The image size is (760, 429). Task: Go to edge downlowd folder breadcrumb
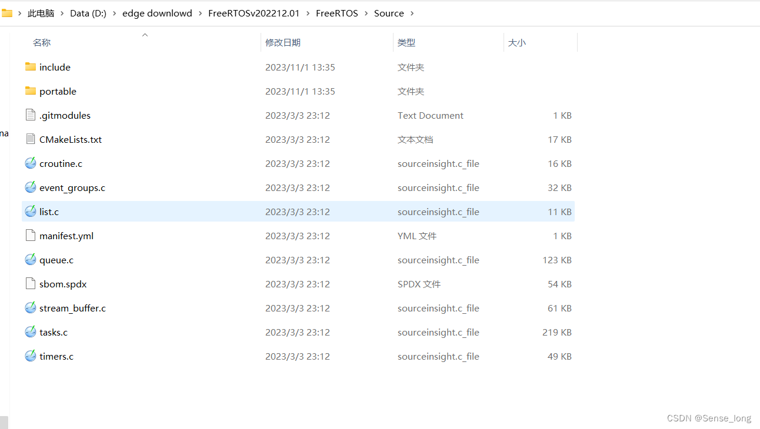(x=157, y=13)
